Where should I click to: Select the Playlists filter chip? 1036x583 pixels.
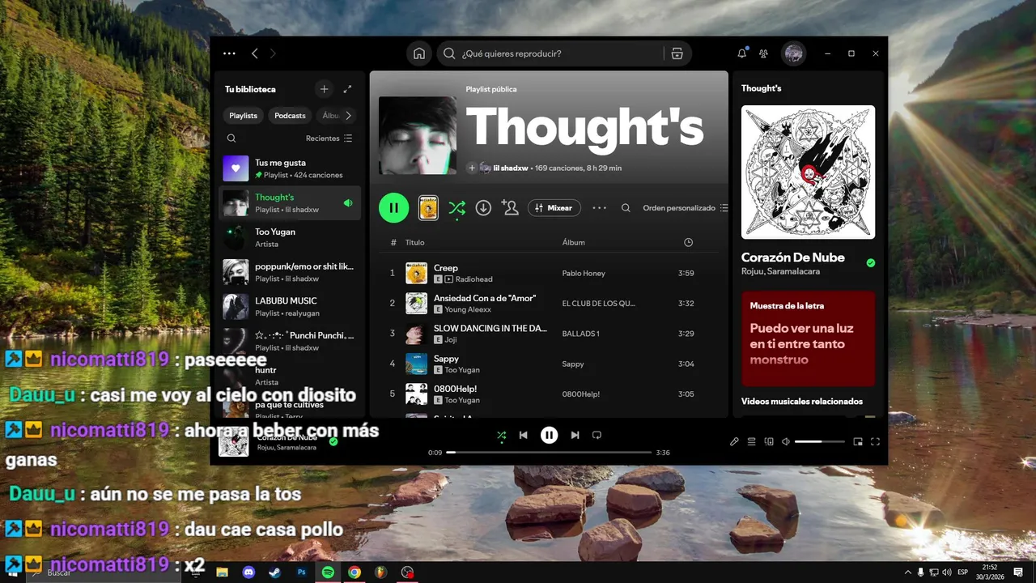[x=243, y=116]
